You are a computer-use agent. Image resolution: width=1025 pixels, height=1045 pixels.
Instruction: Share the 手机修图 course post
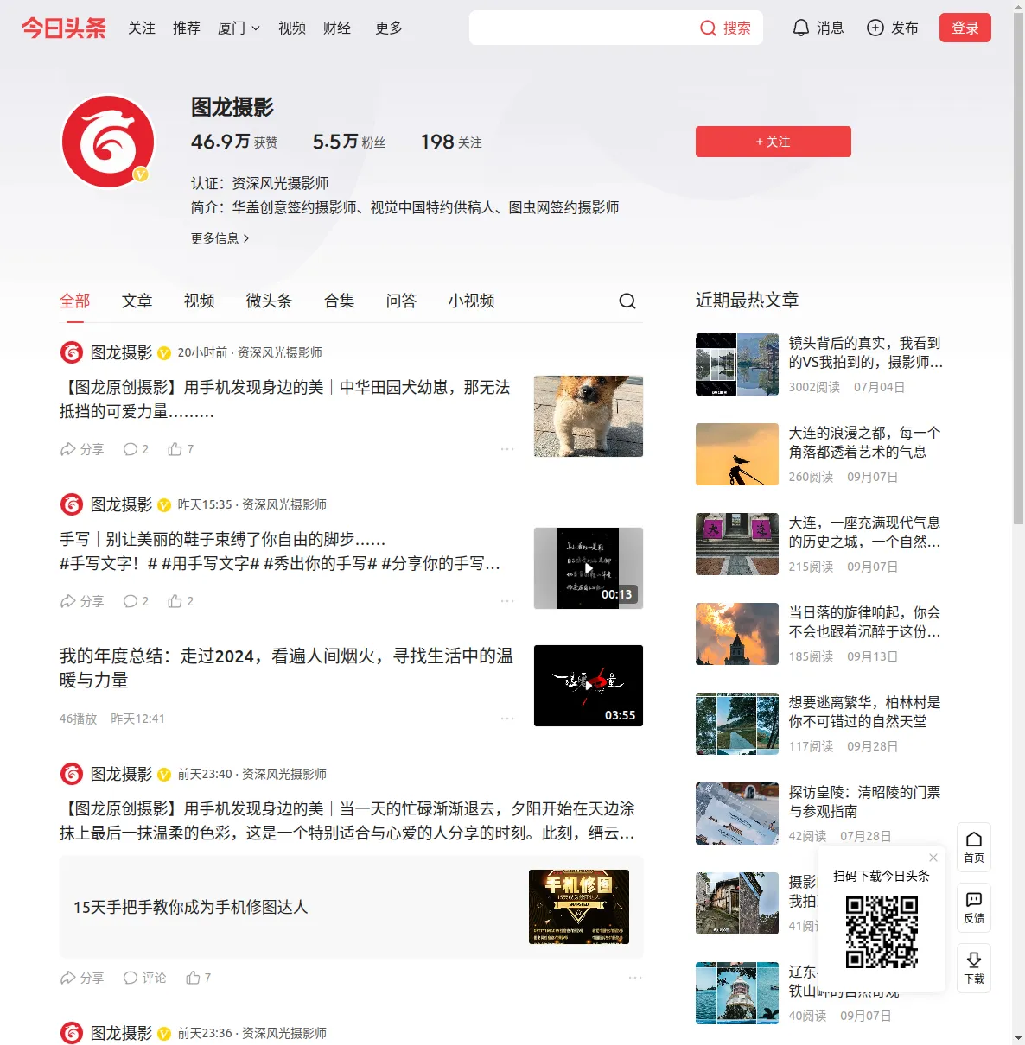pyautogui.click(x=82, y=978)
